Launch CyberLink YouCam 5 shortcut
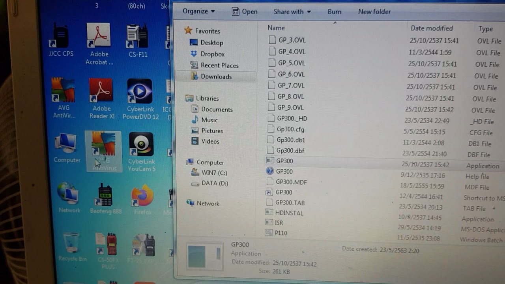The image size is (505, 284). pos(141,152)
